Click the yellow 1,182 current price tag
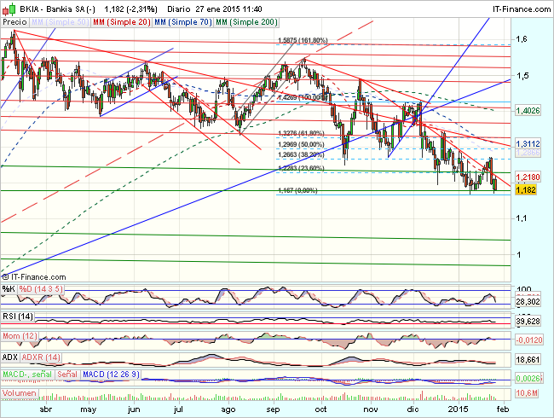This screenshot has width=554, height=418. coord(504,190)
